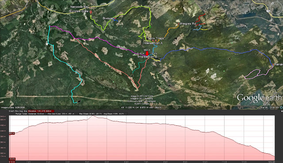Click the streaming status circle in status bar
Viewport: 283px width, 163px height.
pos(281,108)
